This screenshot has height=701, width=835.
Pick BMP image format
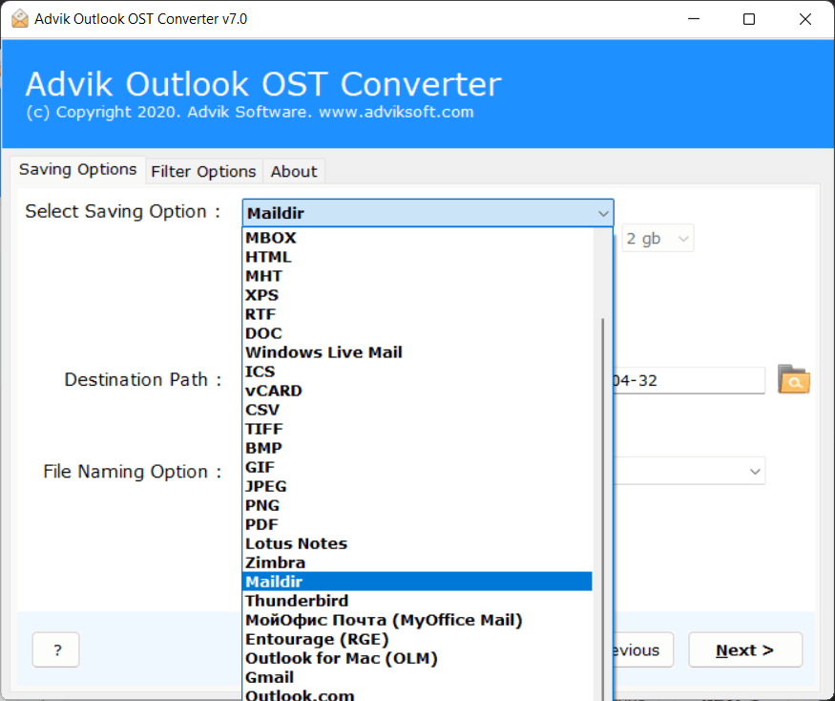click(417, 448)
